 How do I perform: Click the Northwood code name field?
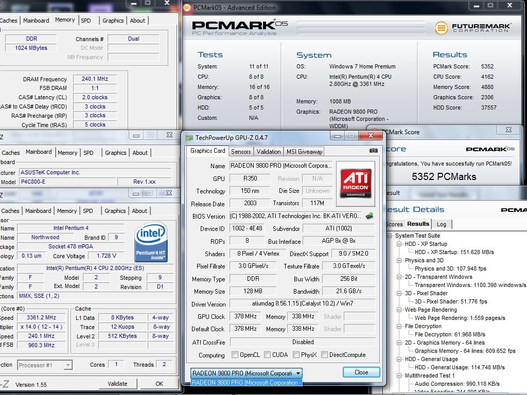point(45,237)
